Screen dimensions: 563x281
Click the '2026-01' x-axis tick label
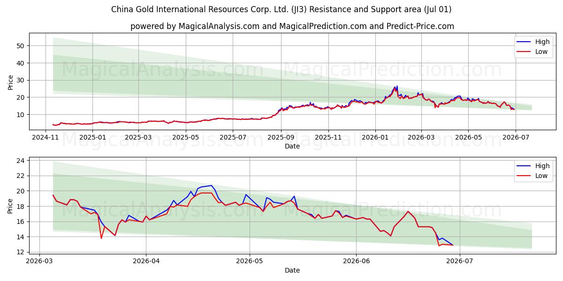(x=375, y=137)
